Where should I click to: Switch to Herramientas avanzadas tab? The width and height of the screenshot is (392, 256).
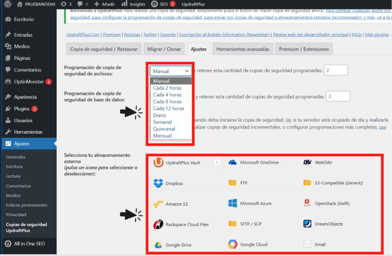243,49
